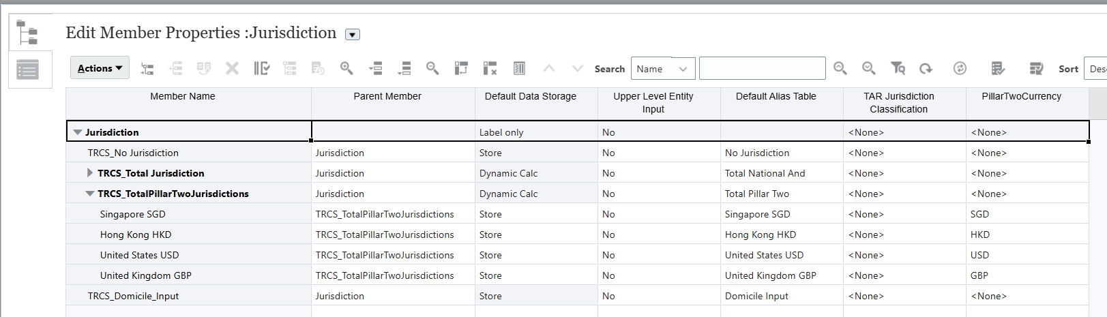Click Upper Level Entity 'No' for Hong Kong HKD
Image resolution: width=1107 pixels, height=317 pixels.
point(659,235)
